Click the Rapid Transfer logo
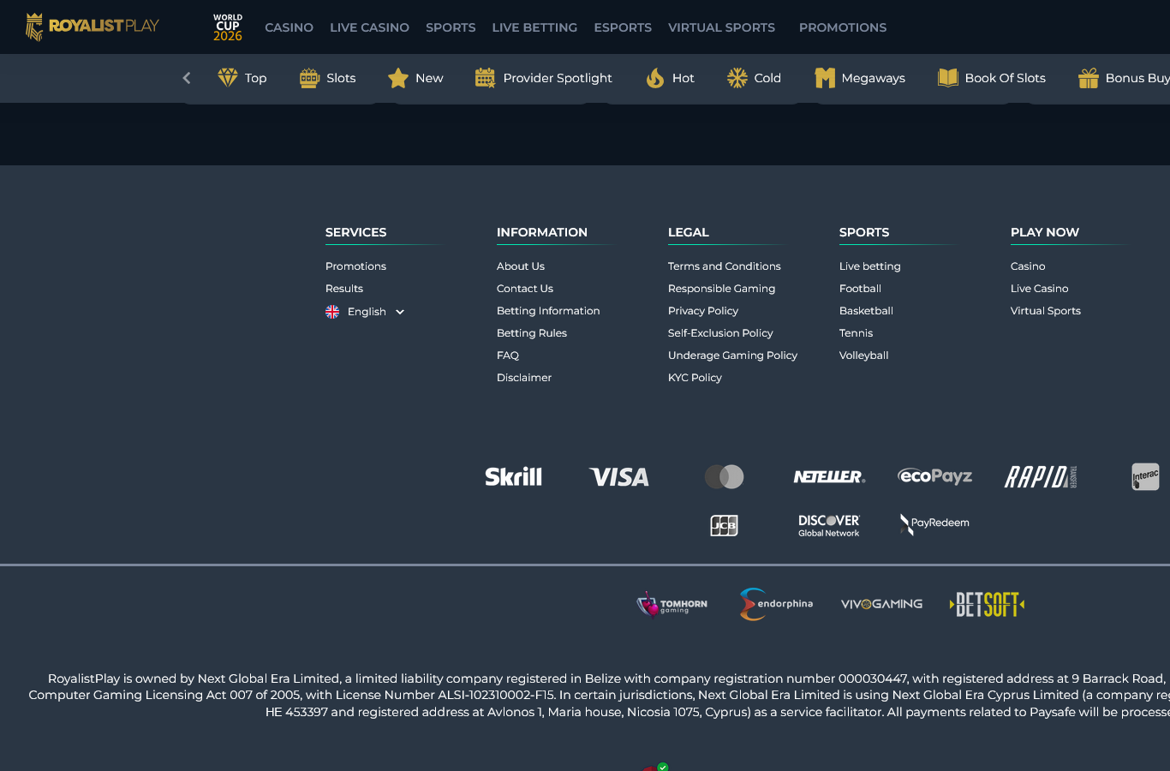 [x=1041, y=477]
